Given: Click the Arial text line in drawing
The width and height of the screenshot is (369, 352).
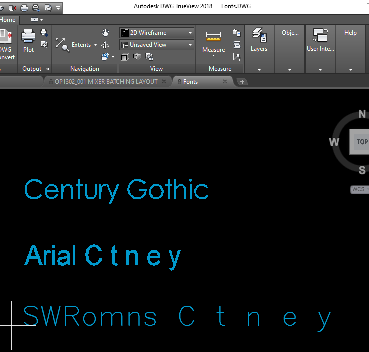Looking at the screenshot, I should (102, 257).
